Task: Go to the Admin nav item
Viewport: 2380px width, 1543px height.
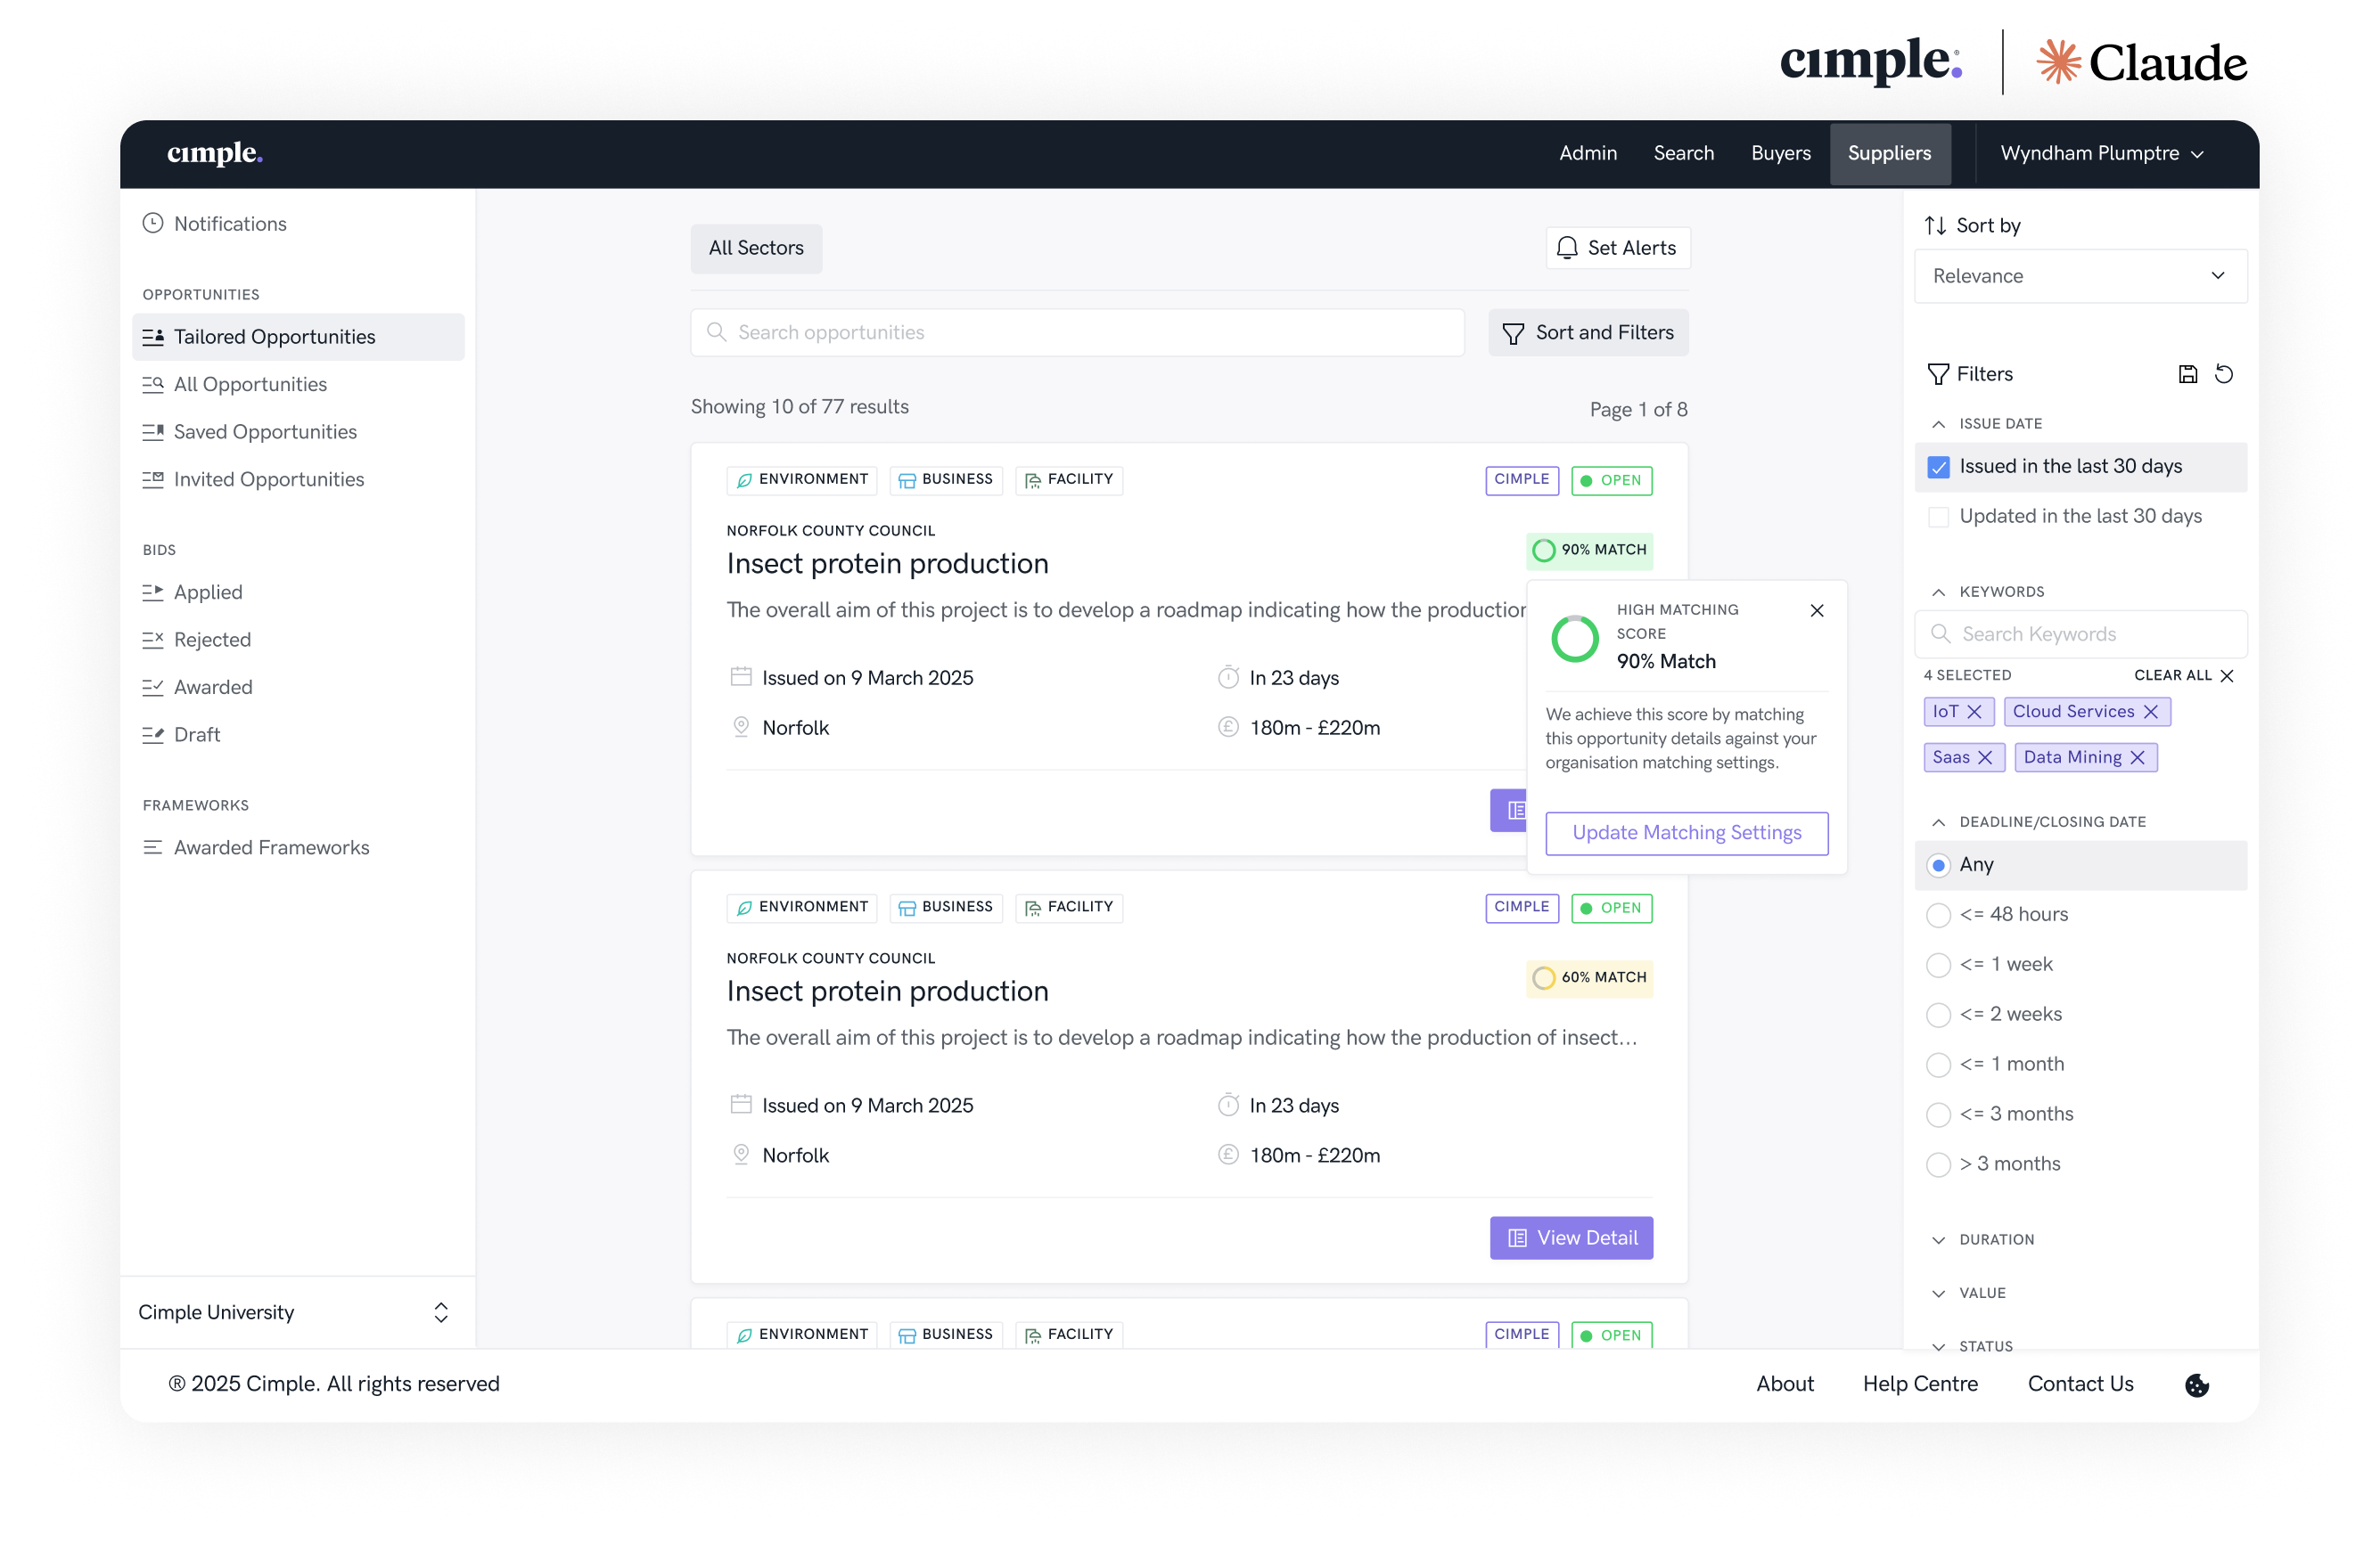Action: (1588, 153)
